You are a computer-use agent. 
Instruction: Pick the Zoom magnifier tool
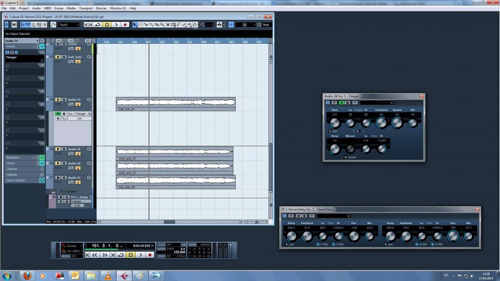162,25
